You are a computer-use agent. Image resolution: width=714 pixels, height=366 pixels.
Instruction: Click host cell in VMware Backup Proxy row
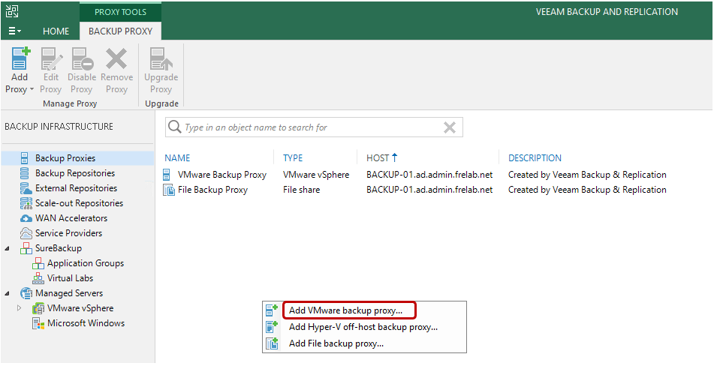pos(429,175)
